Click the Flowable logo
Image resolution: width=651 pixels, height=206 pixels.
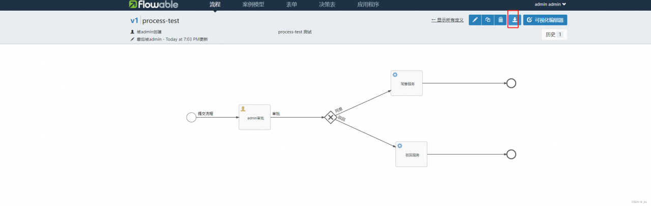click(x=153, y=5)
